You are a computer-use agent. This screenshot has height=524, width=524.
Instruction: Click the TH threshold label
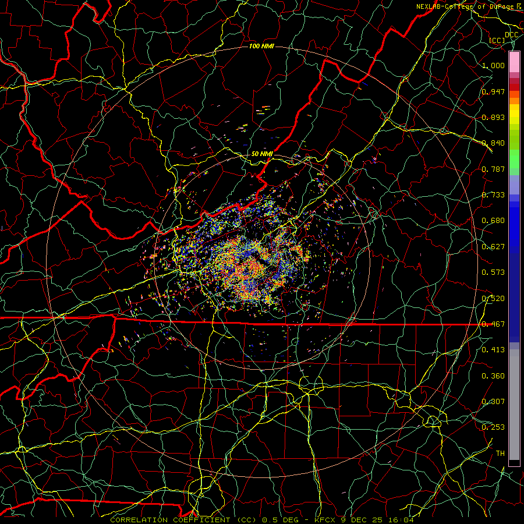point(500,454)
